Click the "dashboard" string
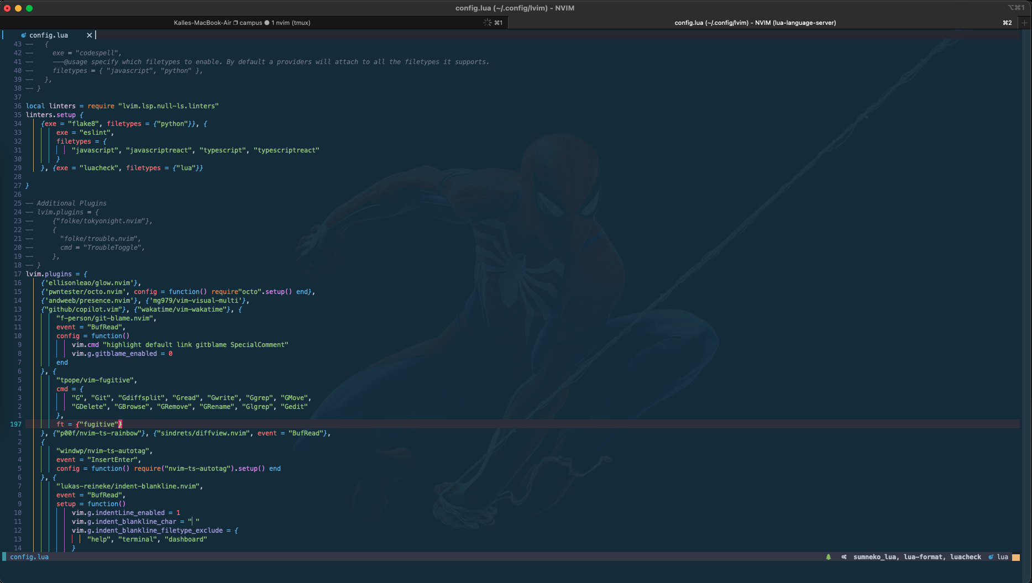Image resolution: width=1032 pixels, height=583 pixels. click(186, 539)
